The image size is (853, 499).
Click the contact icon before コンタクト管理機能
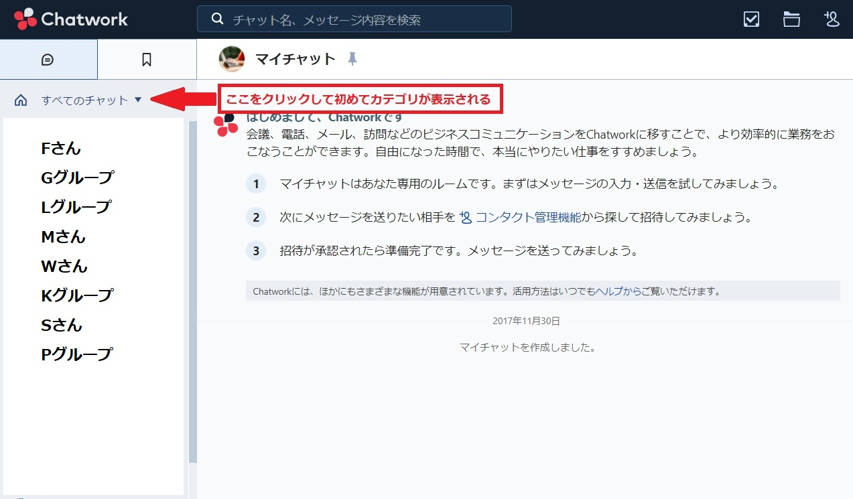(x=466, y=218)
